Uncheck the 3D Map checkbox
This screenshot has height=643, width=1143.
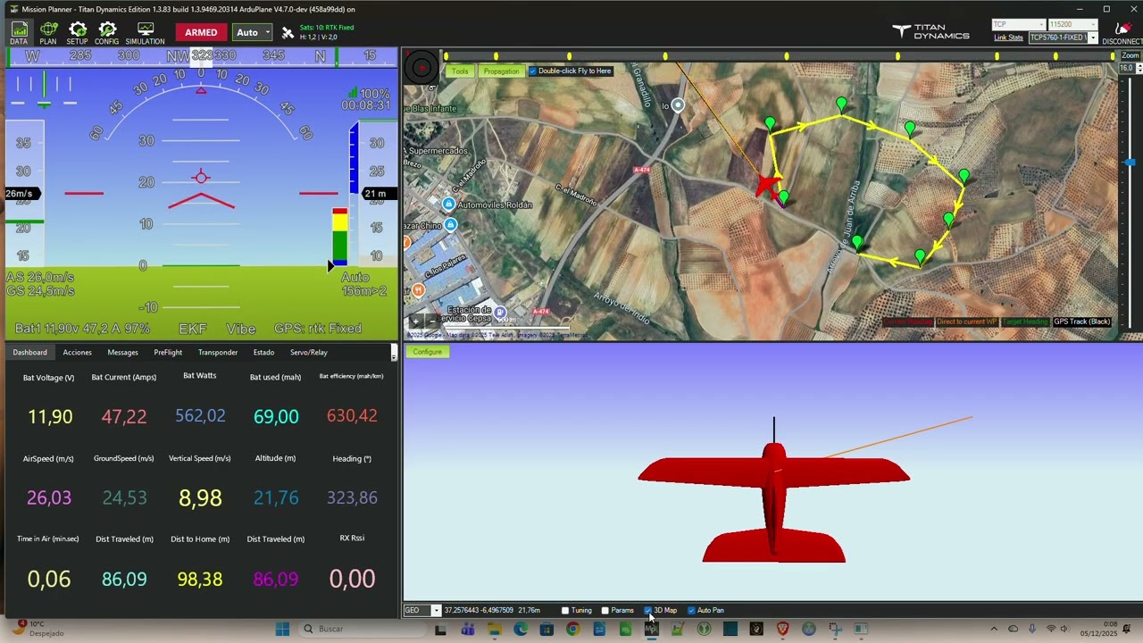pos(648,611)
